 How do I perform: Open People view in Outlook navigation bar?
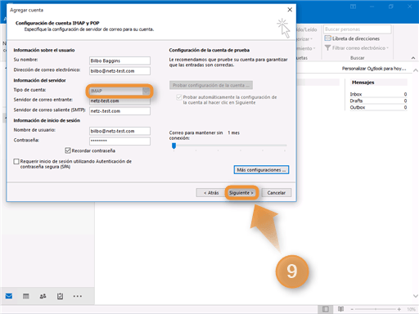pyautogui.click(x=43, y=296)
